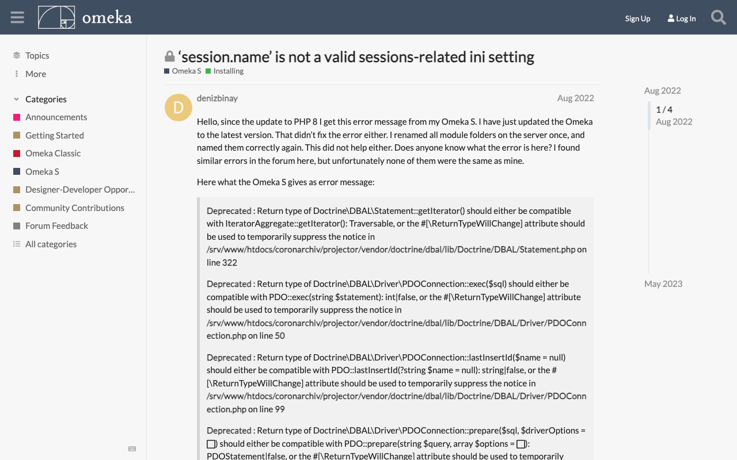This screenshot has width=737, height=460.
Task: Open the More sidebar section
Action: [35, 74]
